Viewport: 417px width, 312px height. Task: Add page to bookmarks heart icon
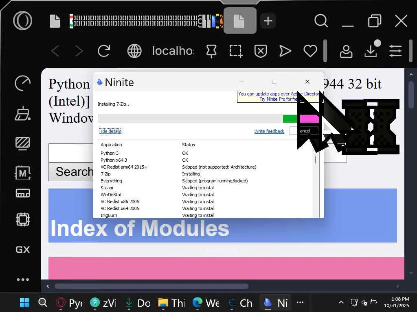tap(310, 51)
